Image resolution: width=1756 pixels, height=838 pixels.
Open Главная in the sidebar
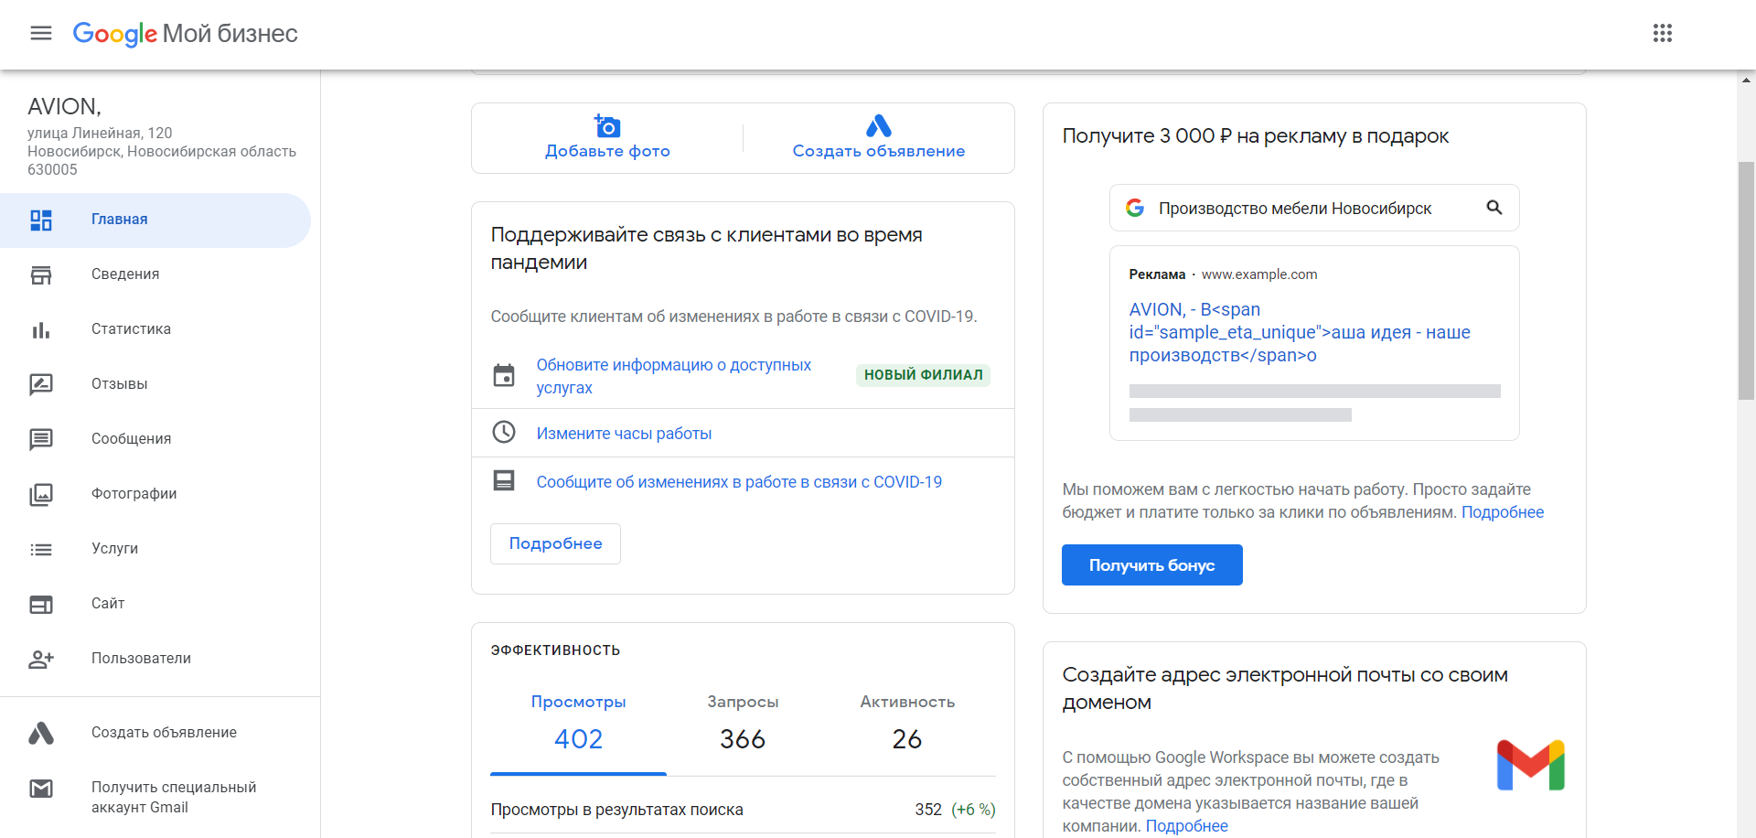point(155,220)
